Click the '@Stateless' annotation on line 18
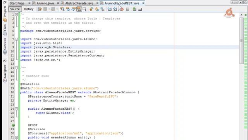 [x=30, y=84]
